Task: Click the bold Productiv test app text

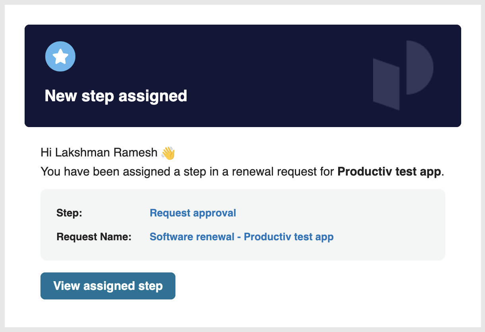Action: pos(389,172)
